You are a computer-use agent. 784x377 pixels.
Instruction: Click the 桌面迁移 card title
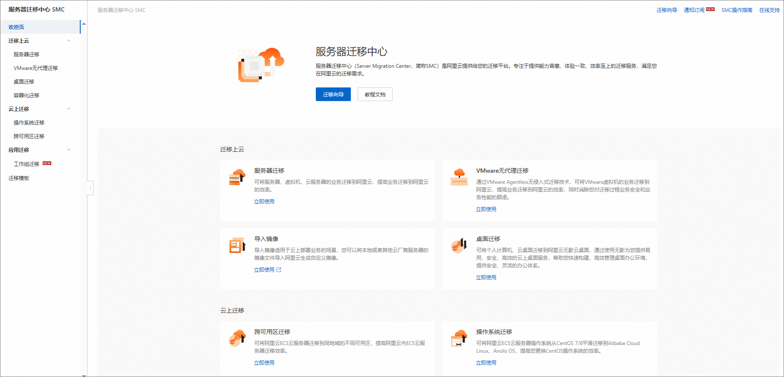(488, 239)
